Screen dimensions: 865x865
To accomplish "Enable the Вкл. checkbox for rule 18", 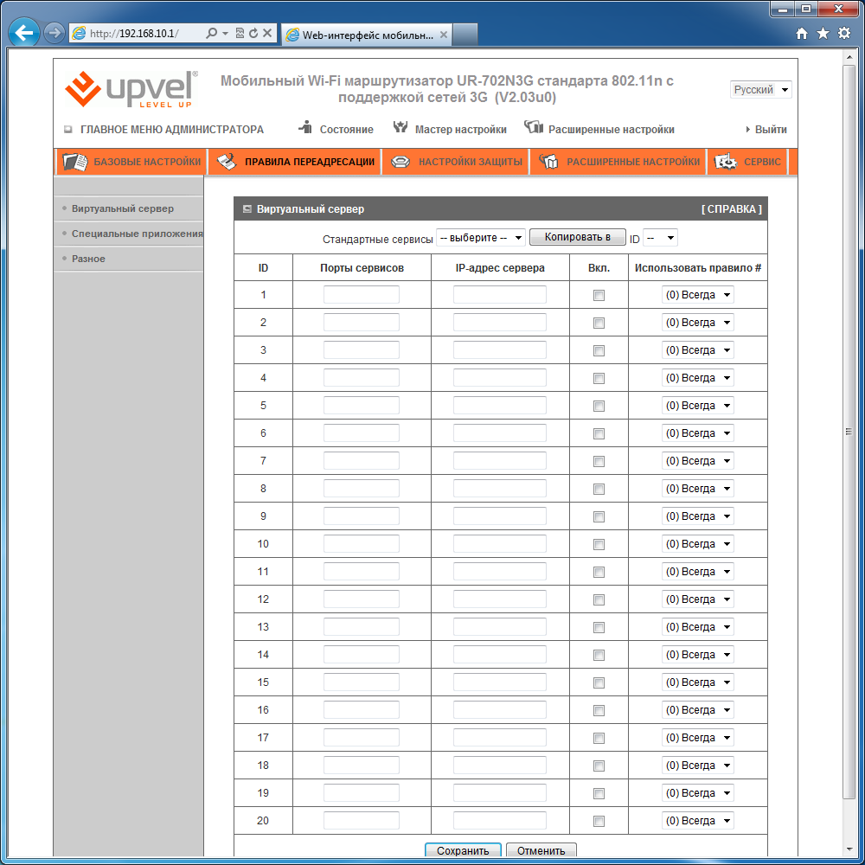I will 599,766.
